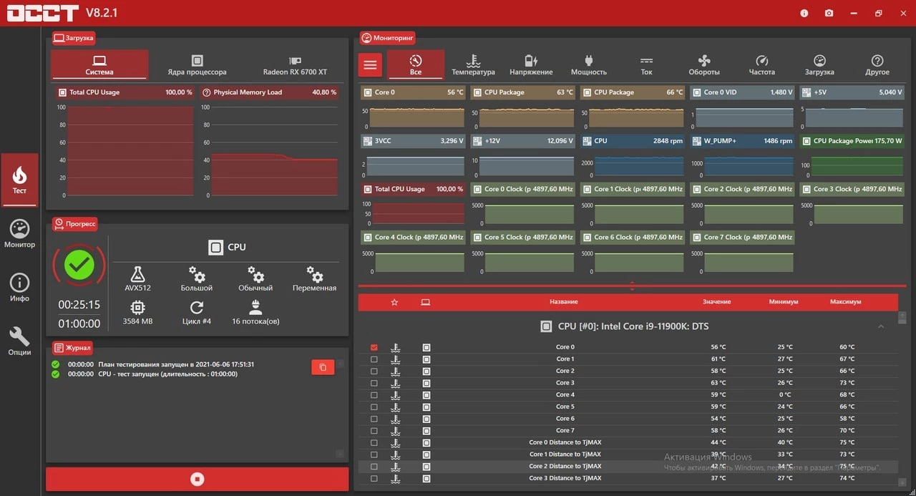The width and height of the screenshot is (916, 496).
Task: Select the Radeon RX 6700 XT tab
Action: pyautogui.click(x=295, y=64)
